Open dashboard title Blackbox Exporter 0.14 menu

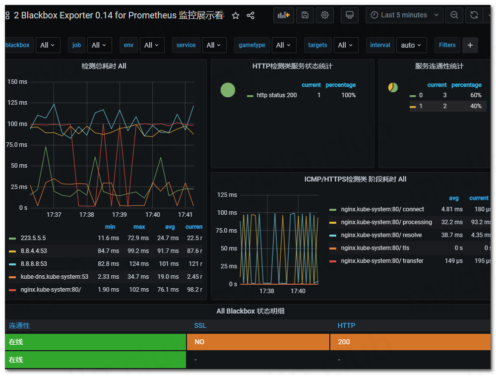(119, 15)
